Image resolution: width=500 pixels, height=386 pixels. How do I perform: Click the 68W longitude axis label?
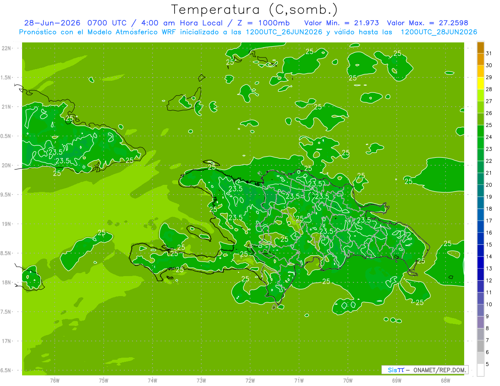click(x=445, y=381)
